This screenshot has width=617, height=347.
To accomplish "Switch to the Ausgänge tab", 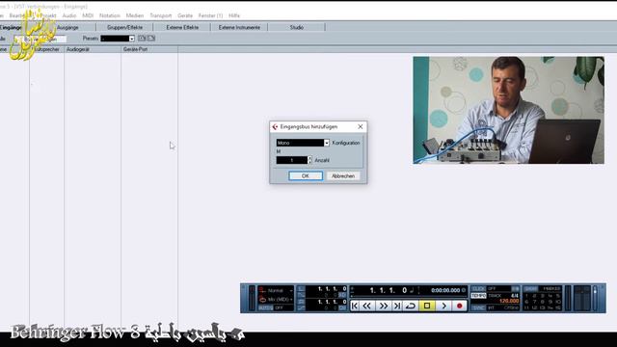I will pyautogui.click(x=67, y=28).
